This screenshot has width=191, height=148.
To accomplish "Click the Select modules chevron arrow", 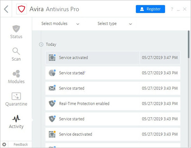I will 78,24.
